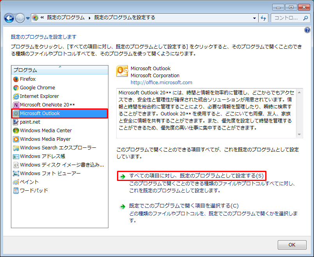
Task: Click the Google Chrome icon in list
Action: 16,88
